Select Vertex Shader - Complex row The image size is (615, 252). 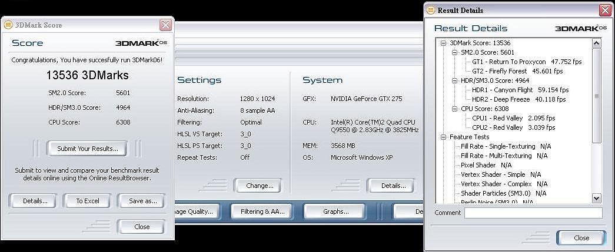(504, 184)
